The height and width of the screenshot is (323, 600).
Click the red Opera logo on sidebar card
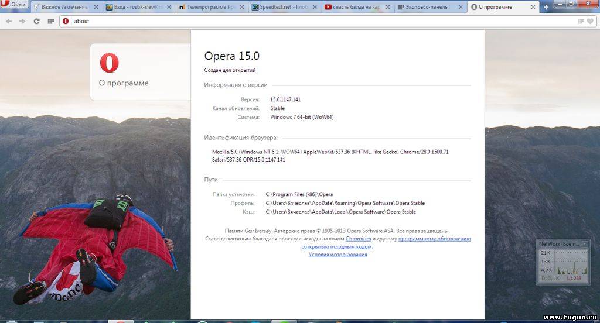(x=109, y=63)
